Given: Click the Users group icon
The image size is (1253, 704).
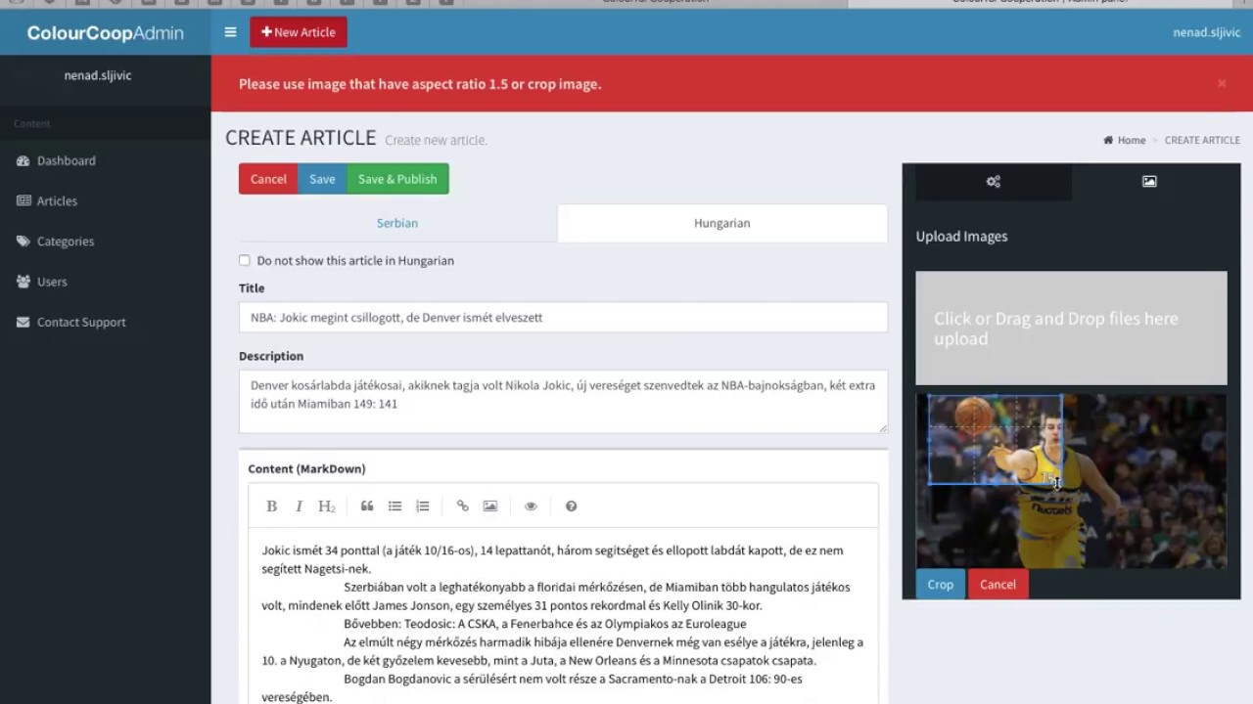Looking at the screenshot, I should tap(23, 282).
